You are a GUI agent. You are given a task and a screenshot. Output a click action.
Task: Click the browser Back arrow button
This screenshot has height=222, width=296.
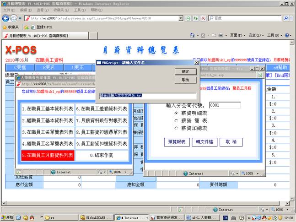click(x=6, y=18)
